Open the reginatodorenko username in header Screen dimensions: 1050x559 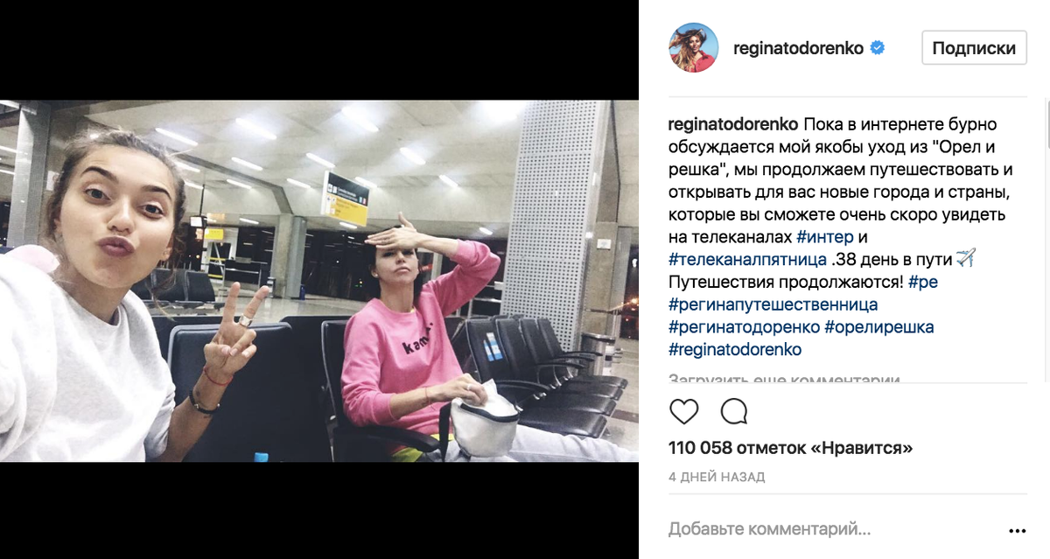799,49
